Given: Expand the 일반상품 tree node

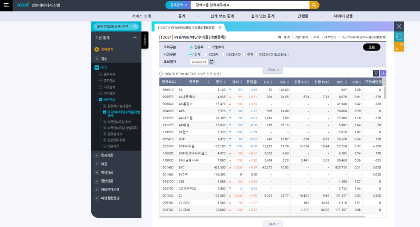Looking at the screenshot, I should tap(97, 181).
